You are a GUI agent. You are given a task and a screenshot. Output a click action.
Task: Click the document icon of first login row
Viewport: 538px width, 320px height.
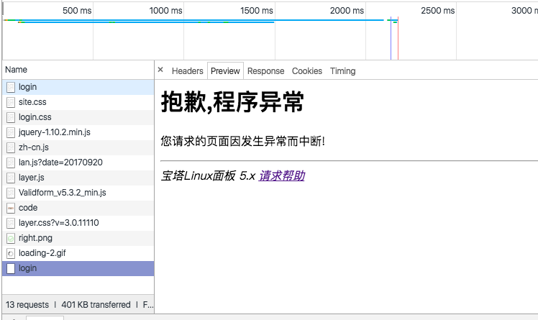(11, 87)
